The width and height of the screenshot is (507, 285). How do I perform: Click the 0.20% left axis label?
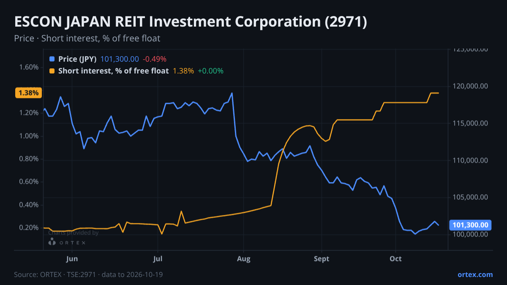coord(29,228)
